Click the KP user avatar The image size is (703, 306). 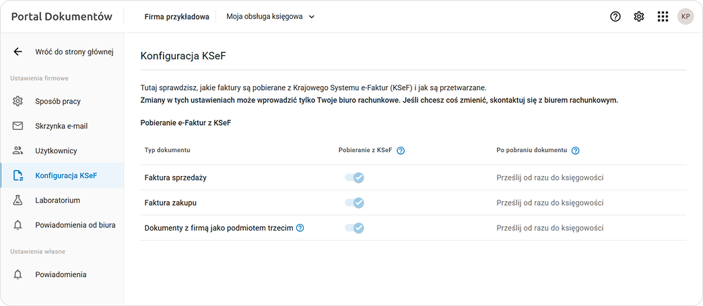point(685,17)
